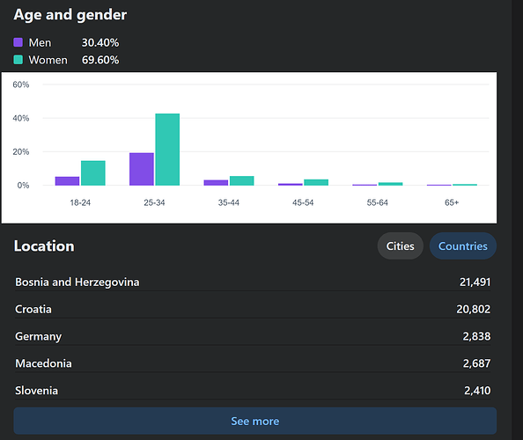The width and height of the screenshot is (523, 440).
Task: Click the 55-64 age group label
Action: tap(377, 202)
